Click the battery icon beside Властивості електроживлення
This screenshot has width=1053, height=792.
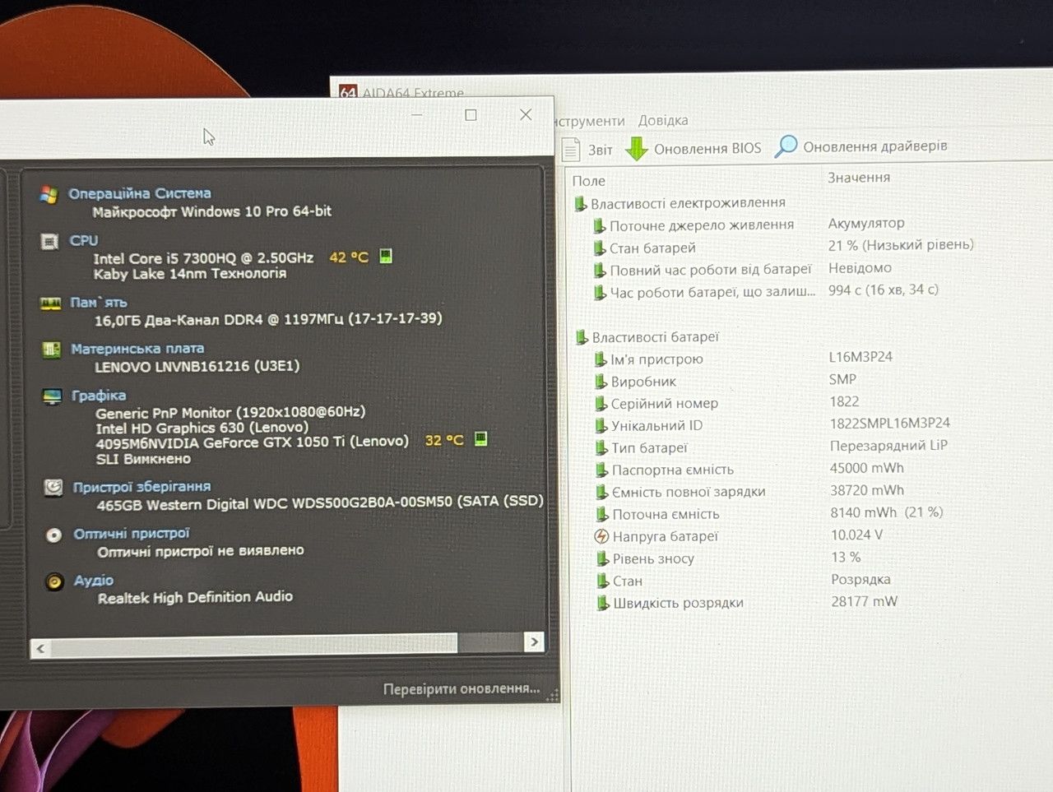[581, 203]
